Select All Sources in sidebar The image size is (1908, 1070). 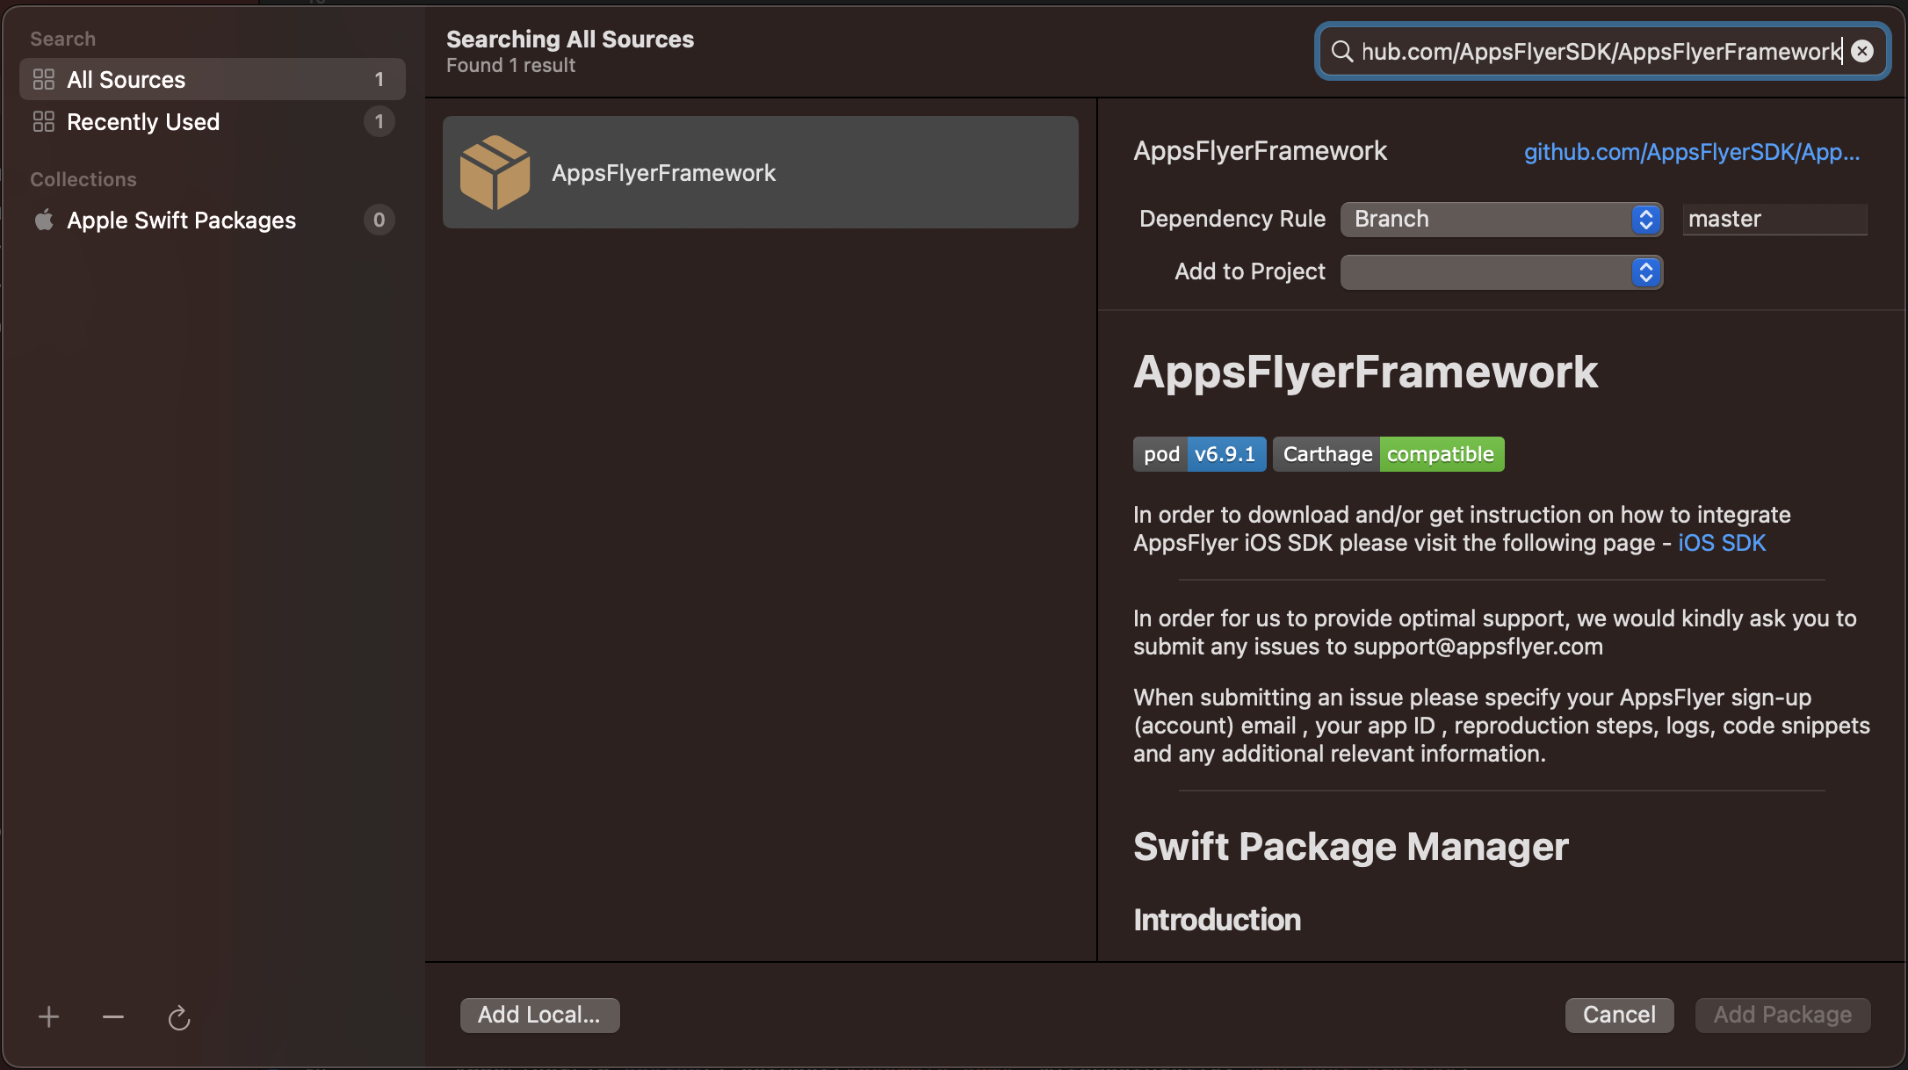coord(126,79)
